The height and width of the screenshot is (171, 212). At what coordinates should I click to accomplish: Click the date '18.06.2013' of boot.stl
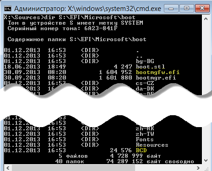click(22, 67)
